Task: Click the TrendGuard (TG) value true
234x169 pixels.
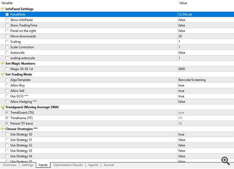Action: 181,113
